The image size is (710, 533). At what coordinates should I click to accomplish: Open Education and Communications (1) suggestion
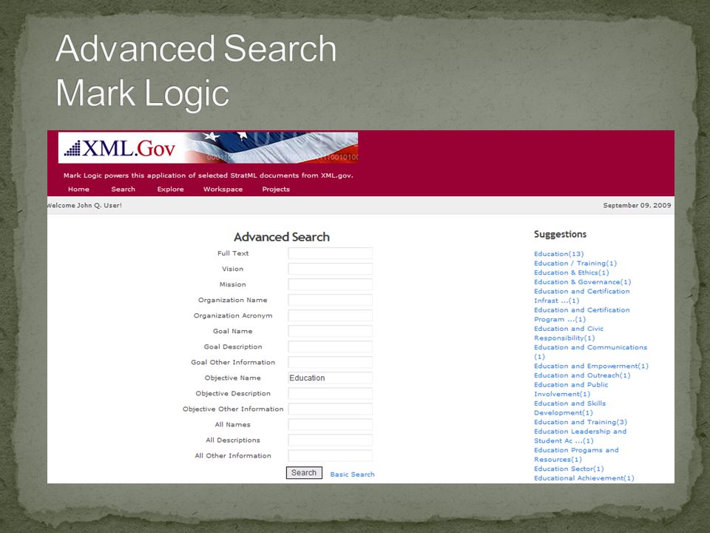click(590, 352)
